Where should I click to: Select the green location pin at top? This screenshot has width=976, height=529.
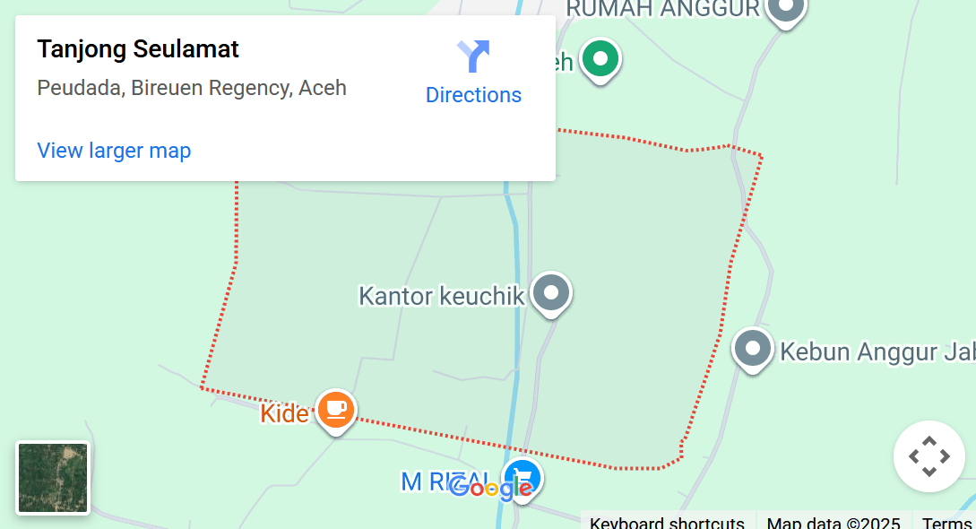pos(600,60)
